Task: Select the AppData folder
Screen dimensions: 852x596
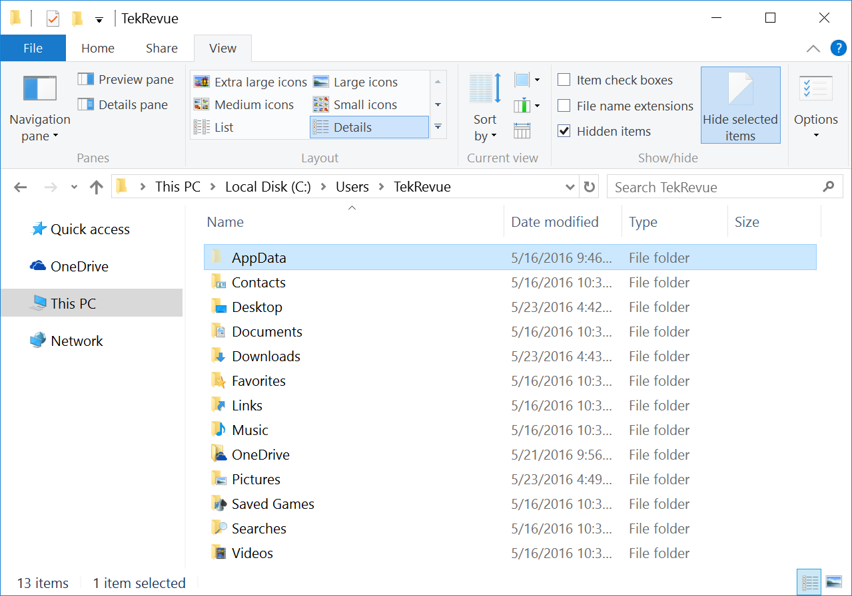Action: tap(510, 257)
